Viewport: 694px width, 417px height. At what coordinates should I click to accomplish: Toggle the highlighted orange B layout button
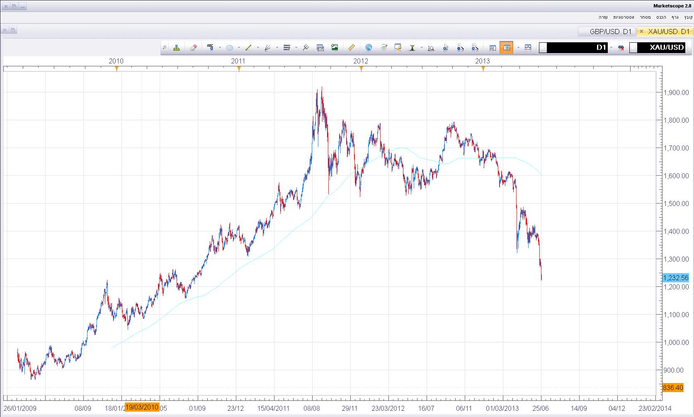pos(507,48)
